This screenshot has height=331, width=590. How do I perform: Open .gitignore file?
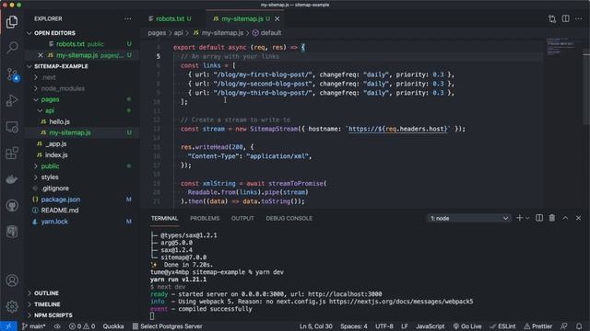(x=55, y=188)
